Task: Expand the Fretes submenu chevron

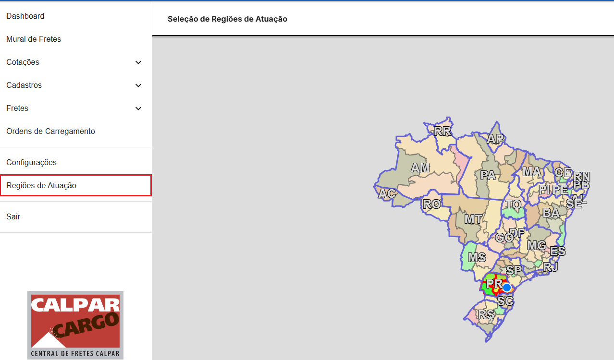Action: tap(138, 108)
